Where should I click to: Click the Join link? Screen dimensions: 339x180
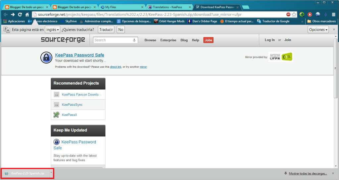click(288, 40)
